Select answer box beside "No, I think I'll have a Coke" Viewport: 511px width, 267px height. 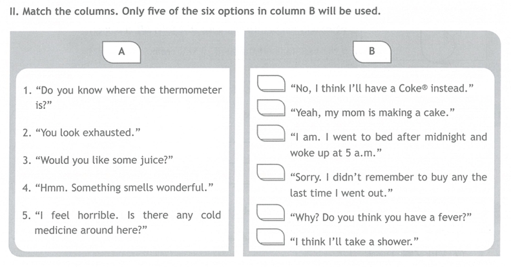[x=271, y=84]
